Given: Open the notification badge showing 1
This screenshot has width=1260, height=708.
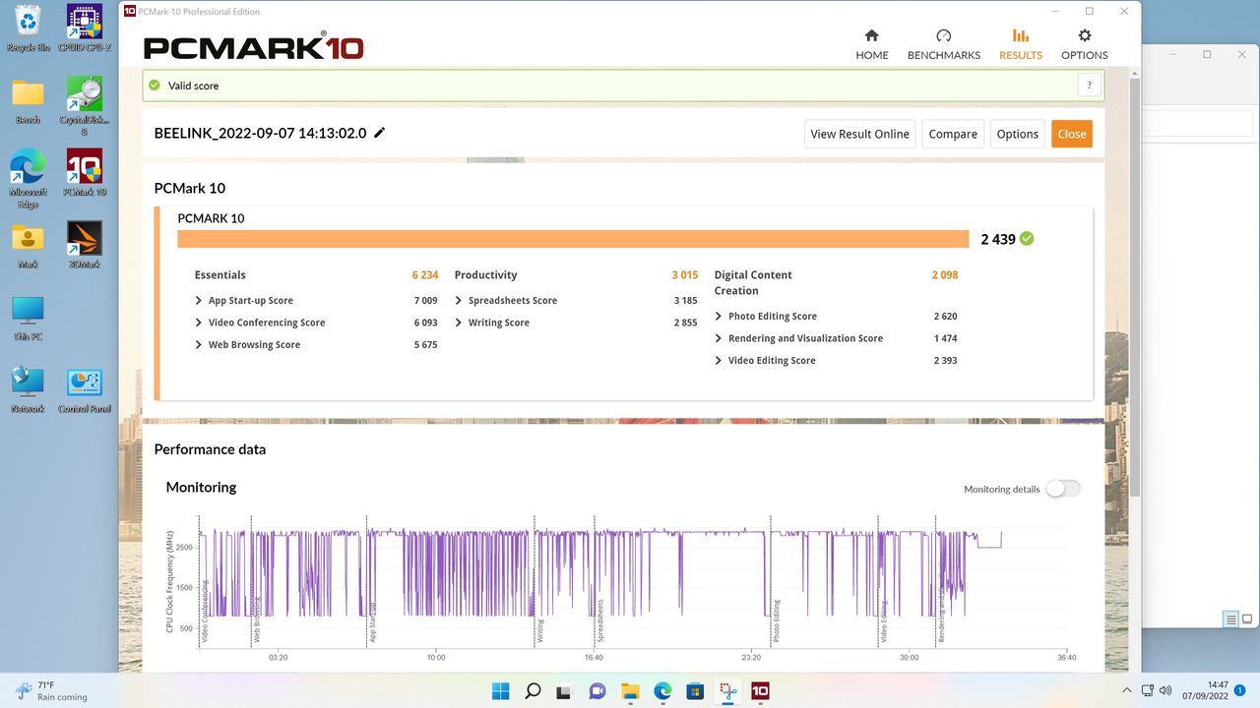Looking at the screenshot, I should pyautogui.click(x=1241, y=690).
